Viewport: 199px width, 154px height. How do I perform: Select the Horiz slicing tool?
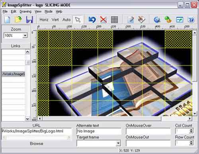tap(44, 20)
